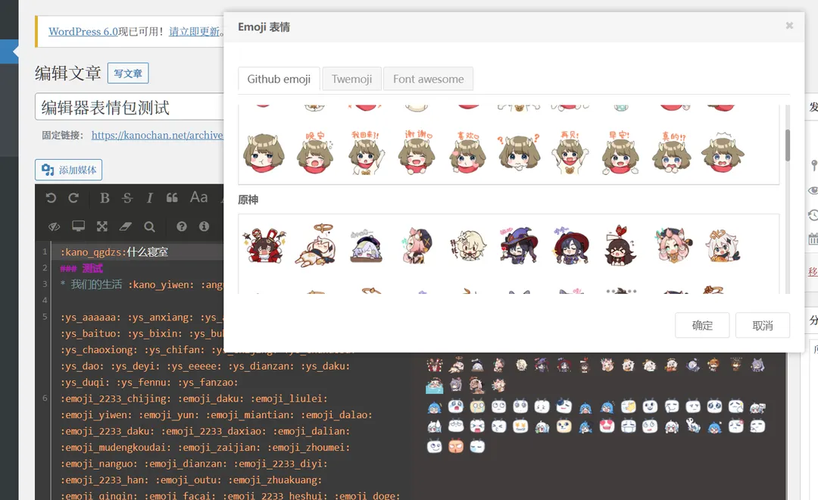Pick the purple witch-hat Mona 原神 emoji
Image resolution: width=818 pixels, height=500 pixels.
point(519,244)
